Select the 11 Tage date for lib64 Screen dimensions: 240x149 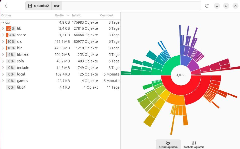(x=113, y=87)
